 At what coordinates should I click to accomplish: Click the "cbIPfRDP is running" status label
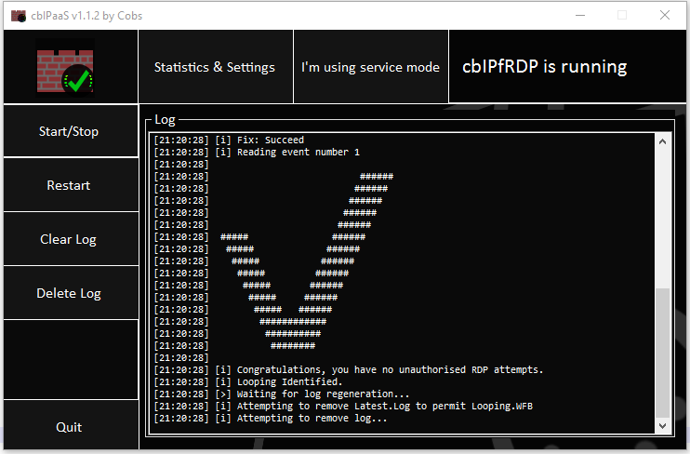pyautogui.click(x=545, y=67)
